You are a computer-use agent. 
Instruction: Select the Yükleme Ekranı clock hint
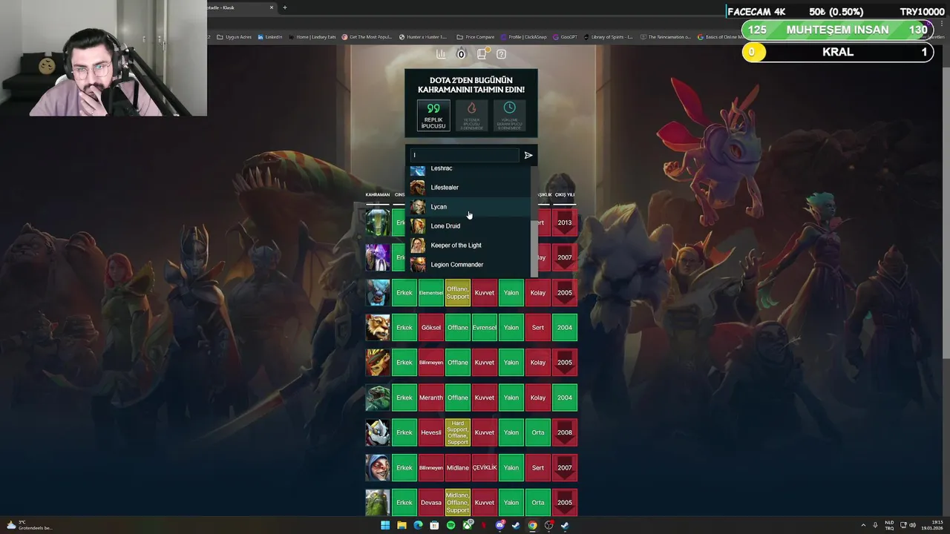pos(509,116)
